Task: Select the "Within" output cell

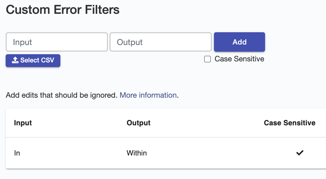Action: (x=137, y=153)
